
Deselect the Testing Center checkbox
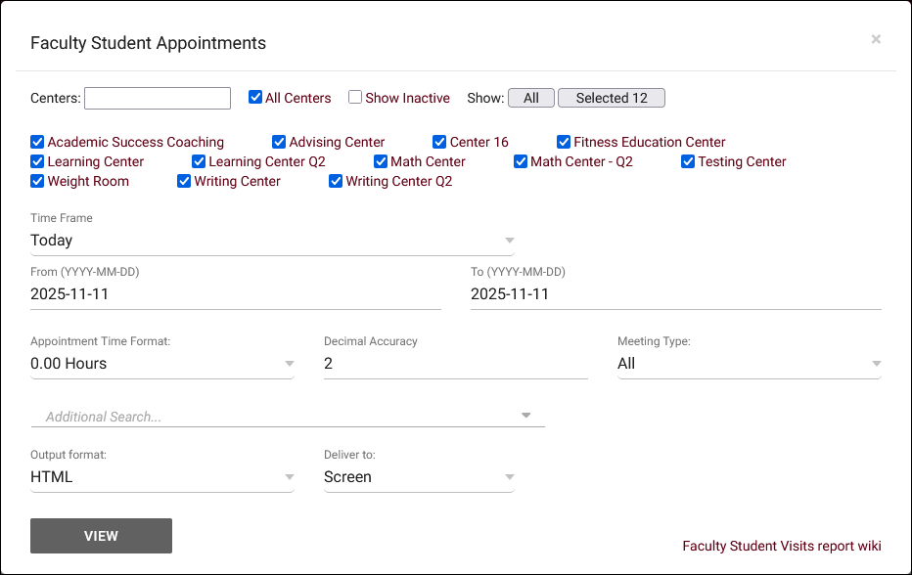[x=689, y=161]
